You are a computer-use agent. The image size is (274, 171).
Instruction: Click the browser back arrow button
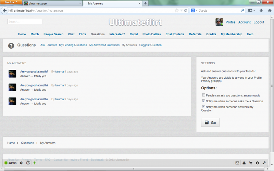click(x=5, y=11)
